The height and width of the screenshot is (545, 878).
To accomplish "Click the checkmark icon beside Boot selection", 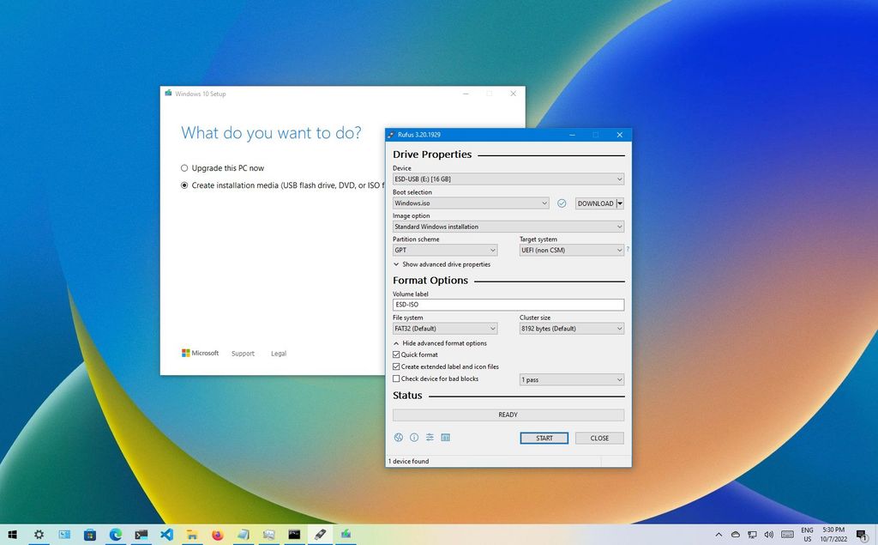I will coord(562,203).
